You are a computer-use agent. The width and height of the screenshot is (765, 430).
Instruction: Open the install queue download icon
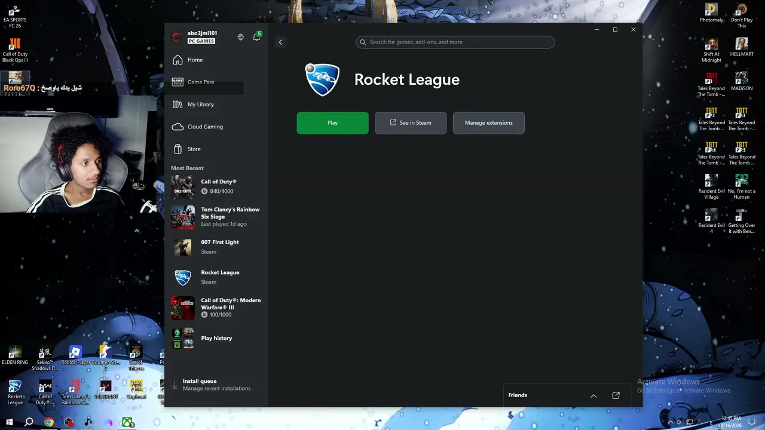(175, 385)
